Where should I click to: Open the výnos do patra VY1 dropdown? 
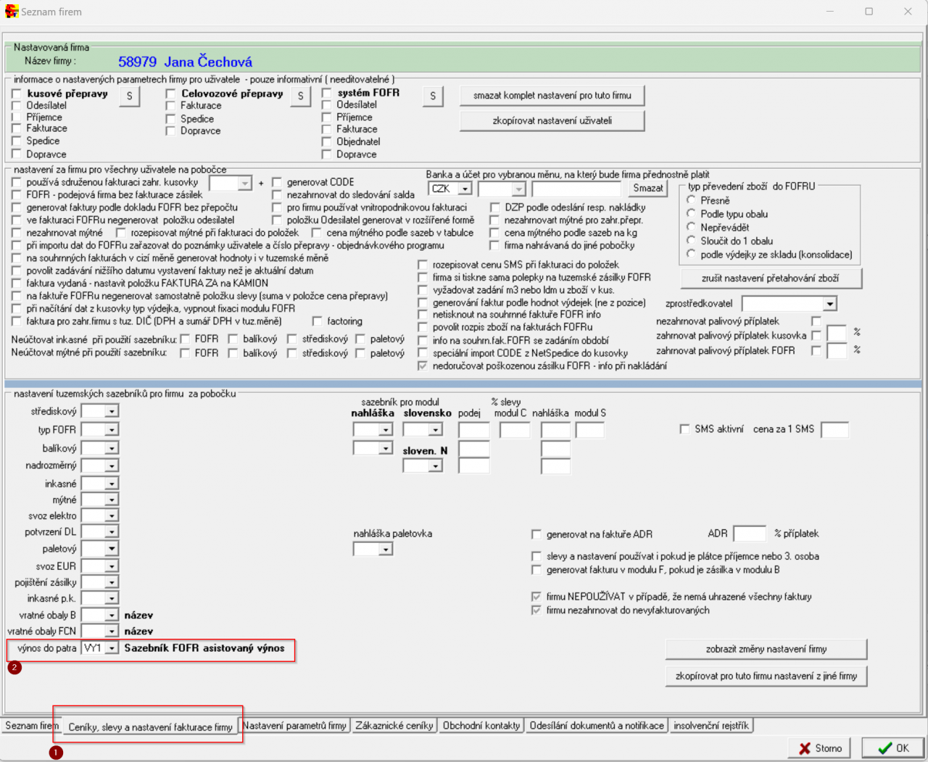pyautogui.click(x=112, y=648)
